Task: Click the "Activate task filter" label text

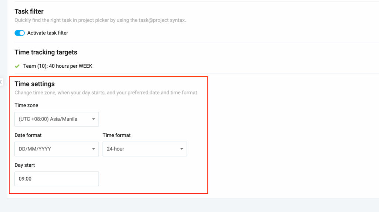Action: pyautogui.click(x=48, y=33)
